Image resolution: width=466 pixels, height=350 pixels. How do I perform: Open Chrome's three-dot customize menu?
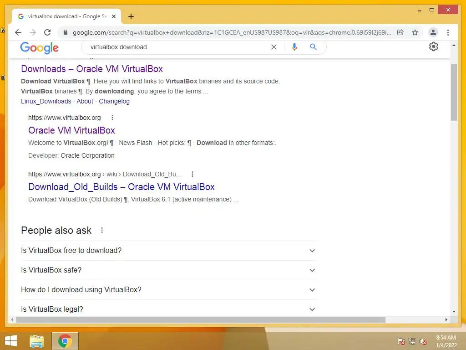tap(448, 32)
